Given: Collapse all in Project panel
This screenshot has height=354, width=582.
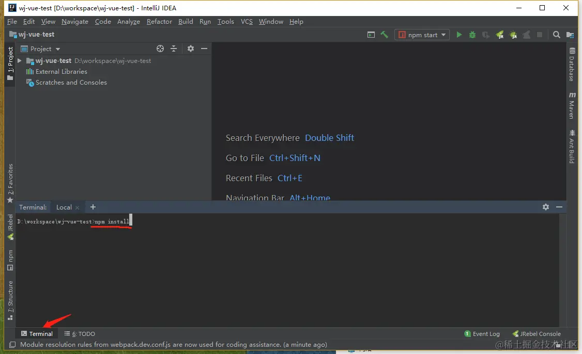Looking at the screenshot, I should [174, 49].
